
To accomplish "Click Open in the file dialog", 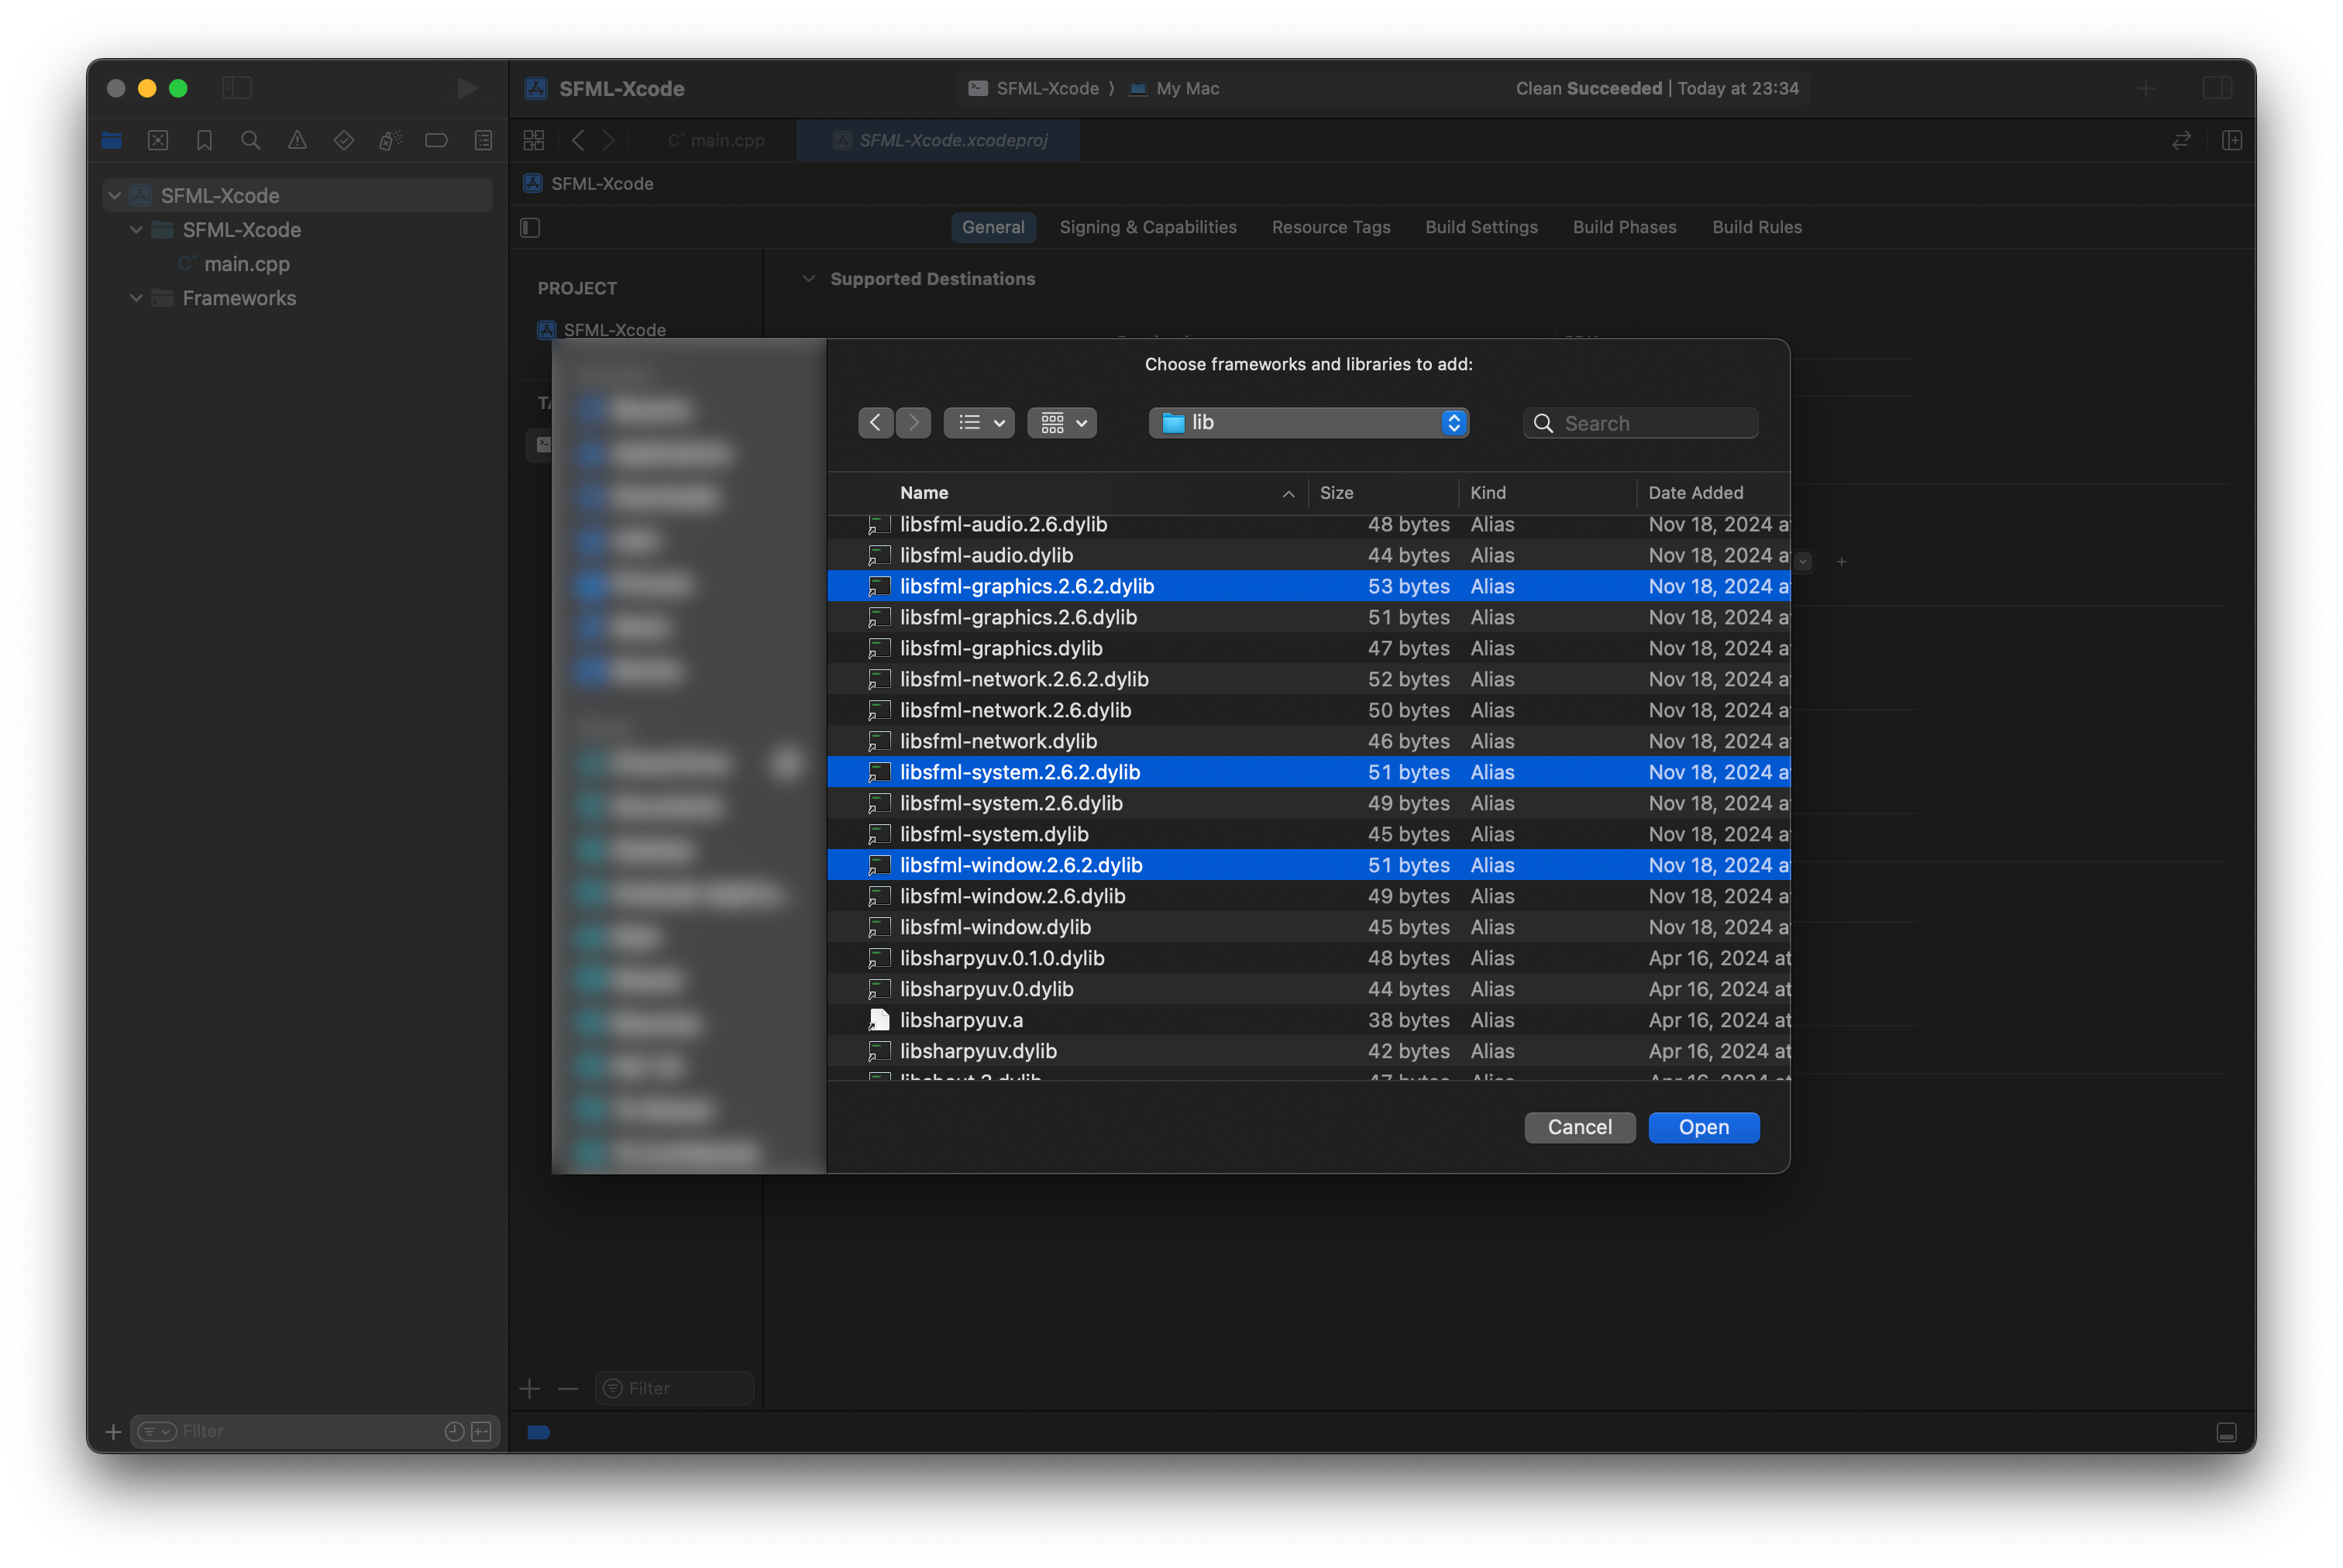I will (1704, 1127).
